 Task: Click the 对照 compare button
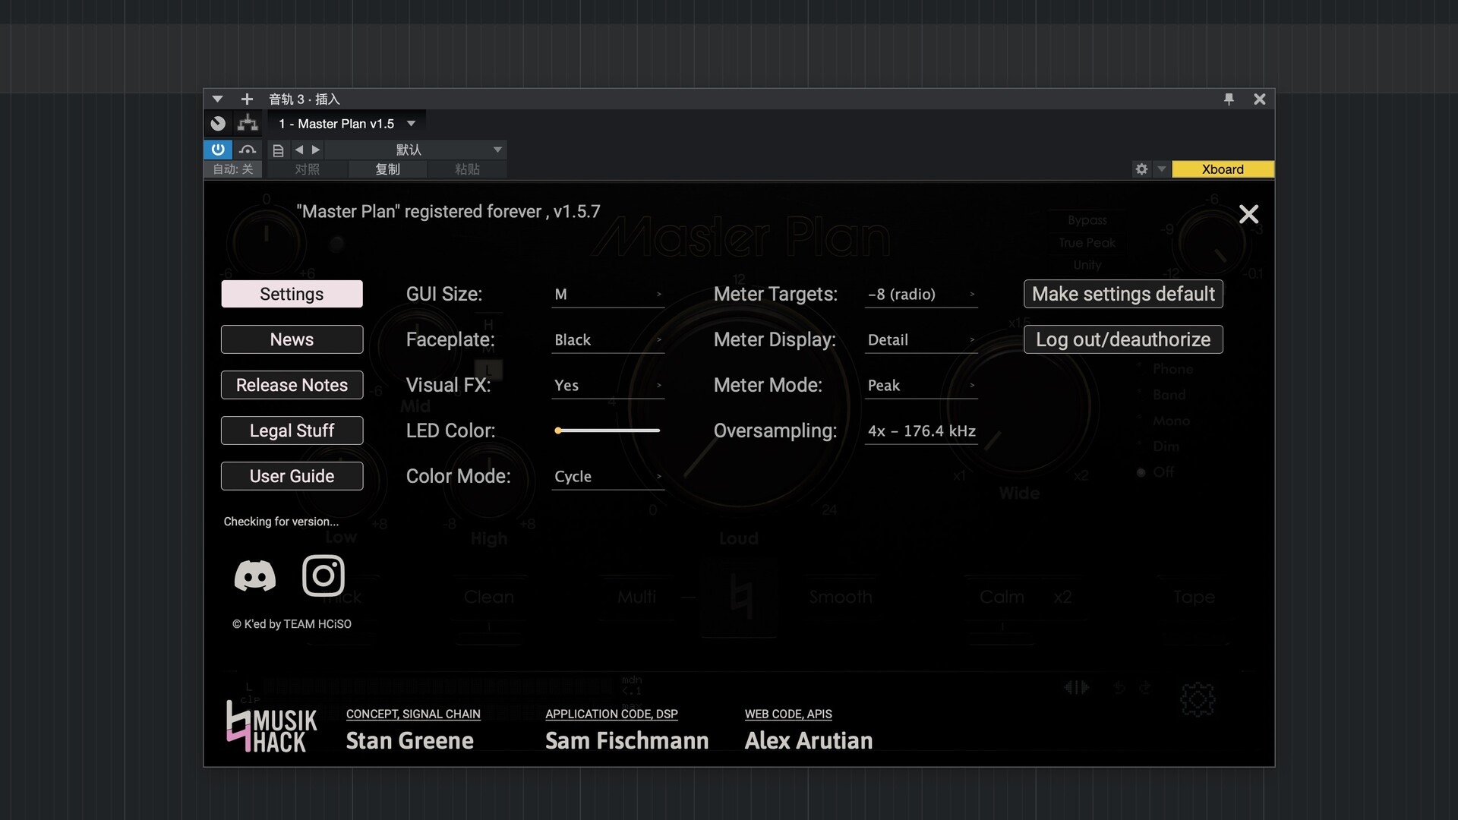(x=307, y=169)
